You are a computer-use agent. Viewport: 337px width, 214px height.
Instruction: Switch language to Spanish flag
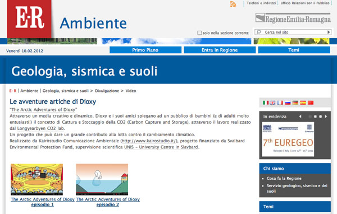click(x=303, y=103)
